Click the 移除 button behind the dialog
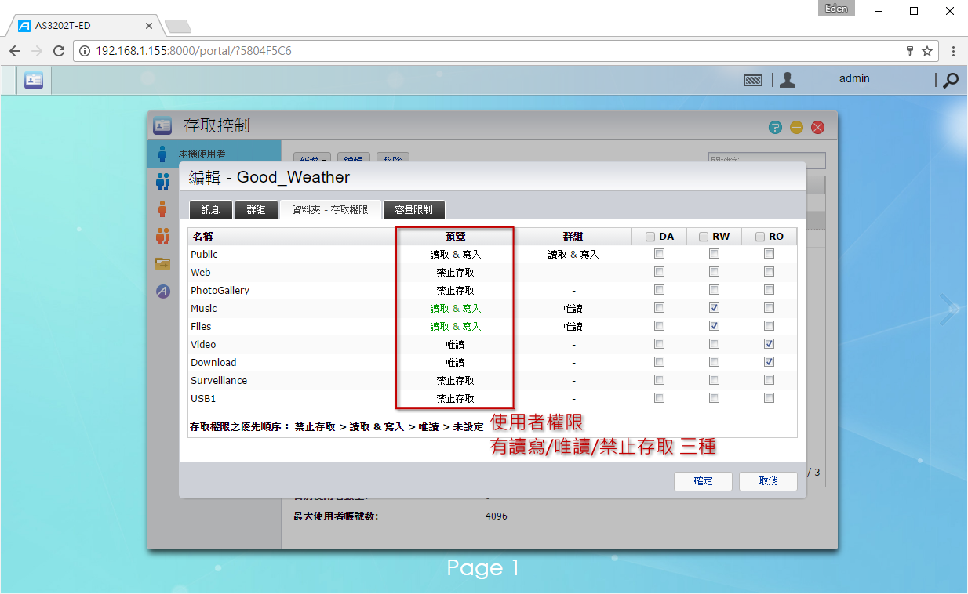This screenshot has width=968, height=594. (x=393, y=158)
